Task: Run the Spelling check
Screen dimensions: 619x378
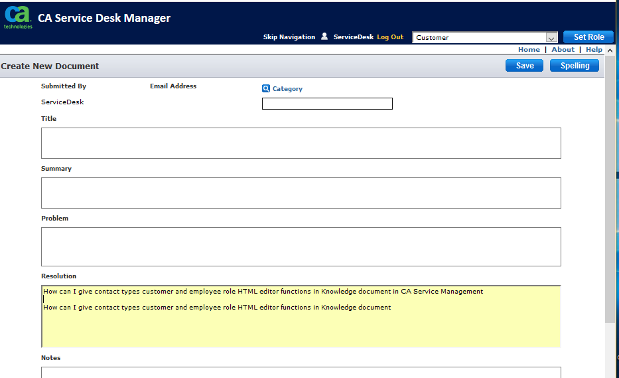Action: (x=575, y=66)
